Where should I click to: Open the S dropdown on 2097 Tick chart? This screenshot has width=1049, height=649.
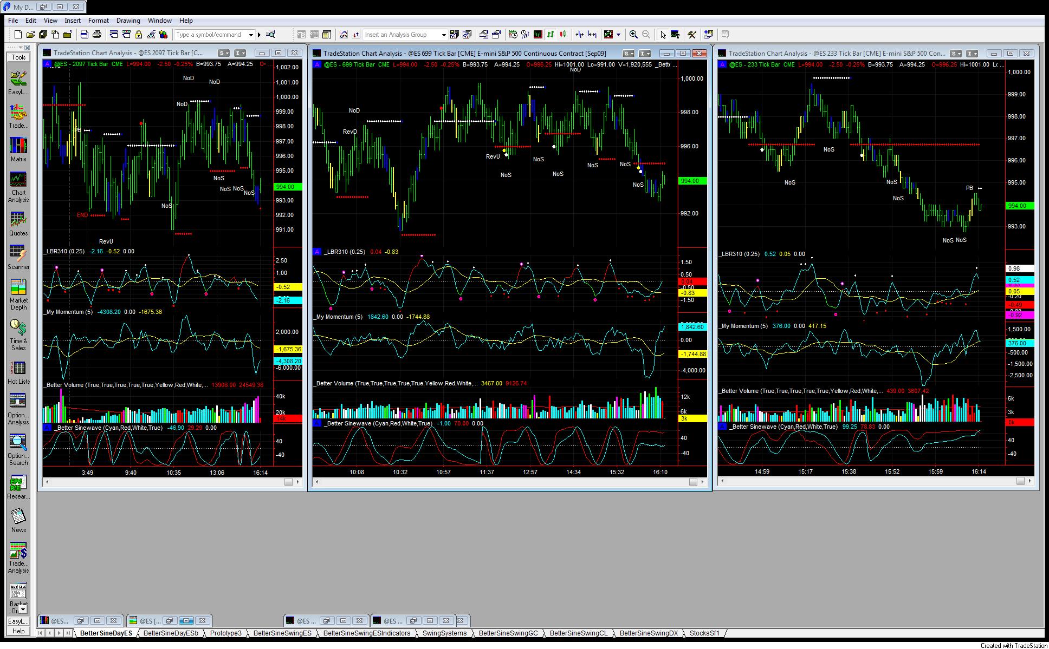[x=224, y=53]
